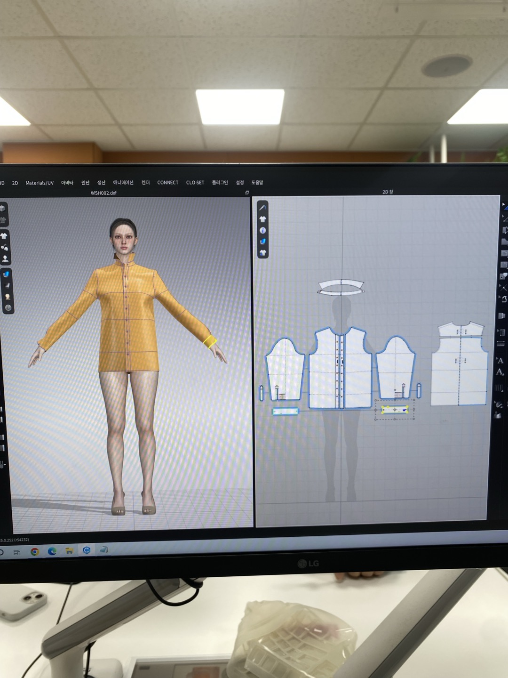The image size is (508, 678).
Task: Select the yellow highlighted cuff pattern piece
Action: 395,410
